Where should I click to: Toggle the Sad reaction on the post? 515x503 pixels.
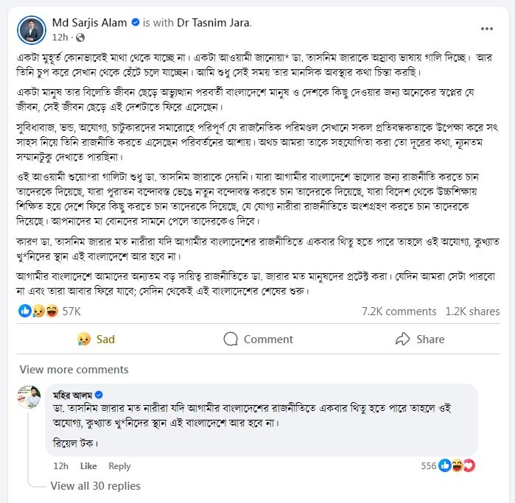96,340
